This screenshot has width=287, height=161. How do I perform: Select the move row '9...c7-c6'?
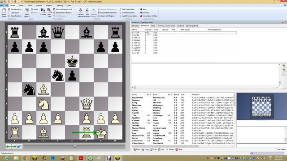(184, 33)
